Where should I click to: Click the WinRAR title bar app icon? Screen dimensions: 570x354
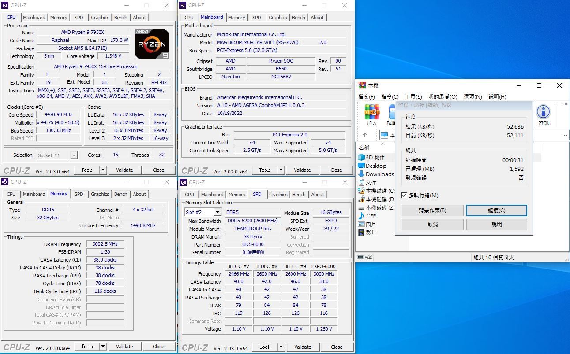(x=362, y=85)
